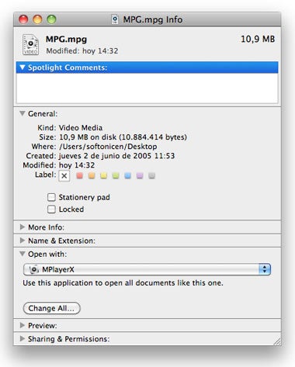
Task: Click inside the Spotlight Comments text field
Action: tap(147, 88)
